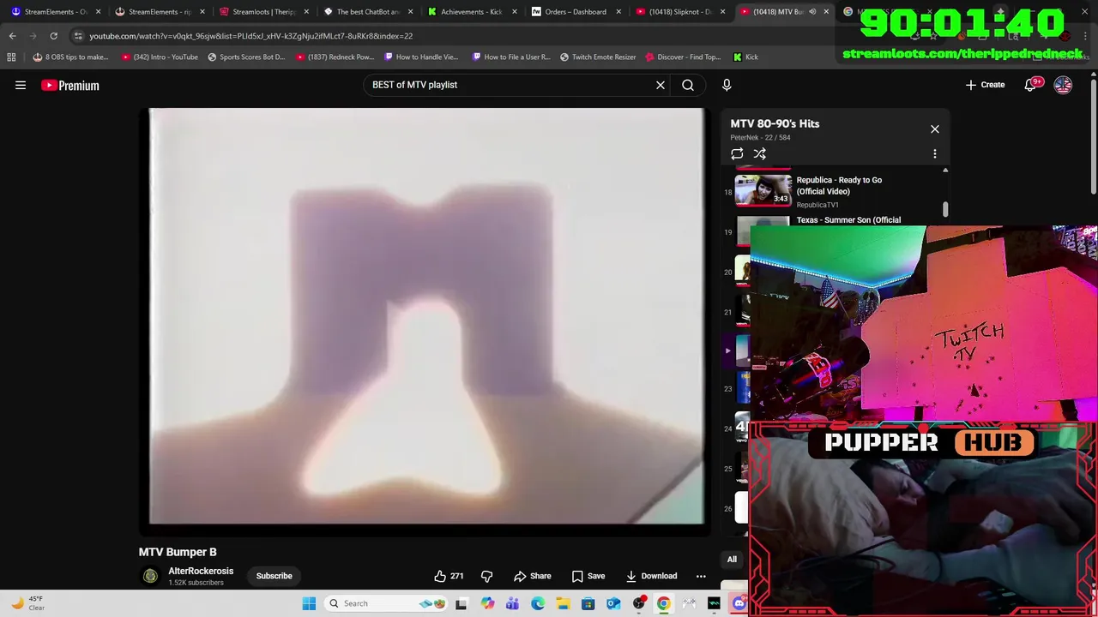
Task: Open the Chrome apps grid shortcut
Action: 11,57
